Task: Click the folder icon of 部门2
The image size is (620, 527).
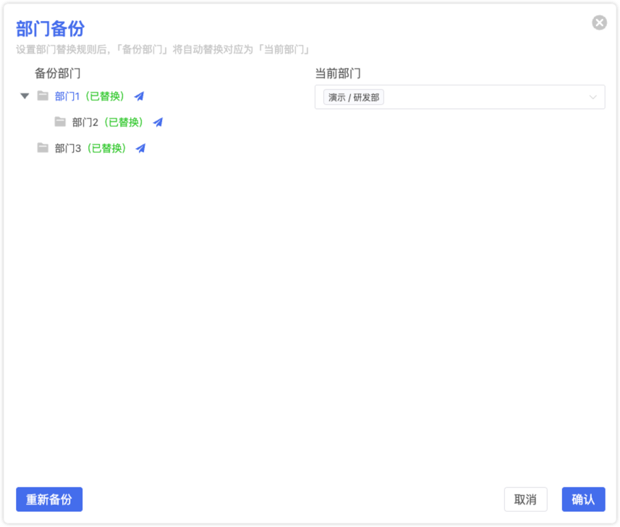Action: click(x=60, y=121)
